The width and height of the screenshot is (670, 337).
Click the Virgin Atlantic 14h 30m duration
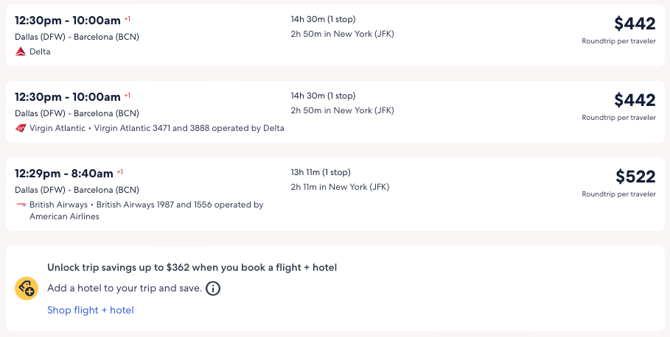(x=323, y=96)
